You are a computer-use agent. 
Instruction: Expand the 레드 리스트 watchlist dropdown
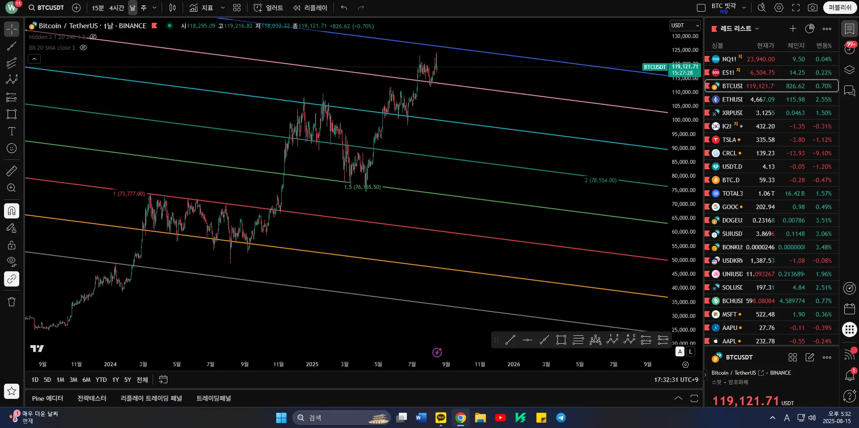(757, 29)
